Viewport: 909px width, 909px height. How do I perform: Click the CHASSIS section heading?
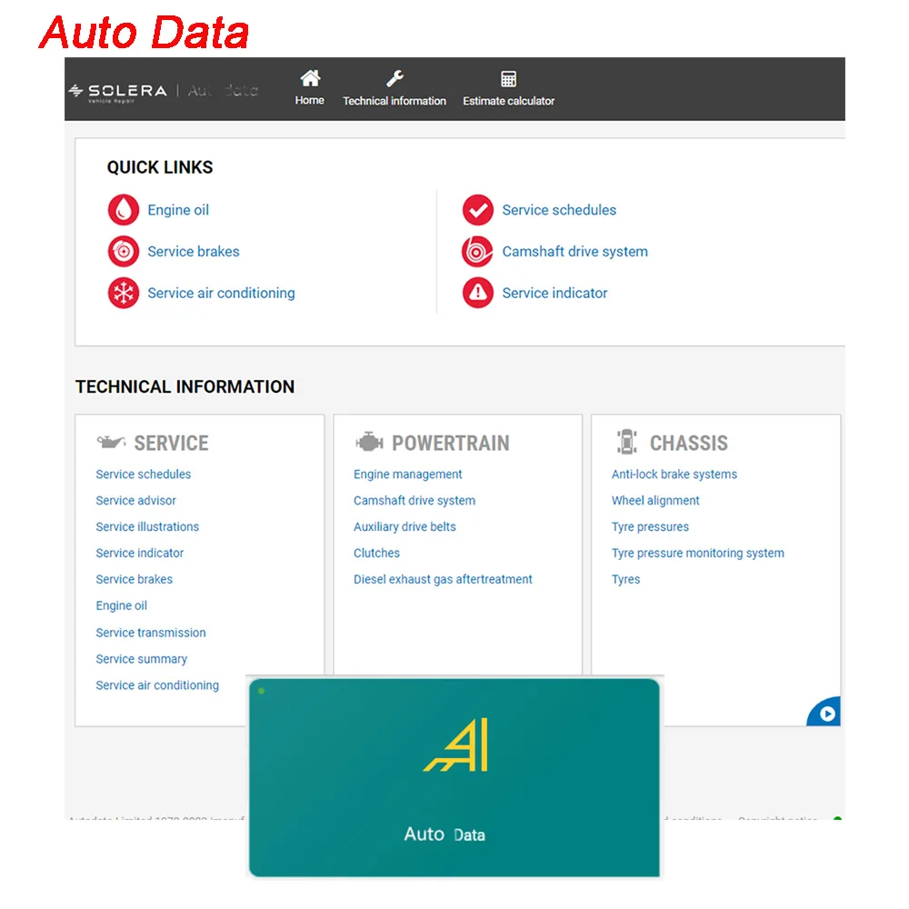pos(688,443)
